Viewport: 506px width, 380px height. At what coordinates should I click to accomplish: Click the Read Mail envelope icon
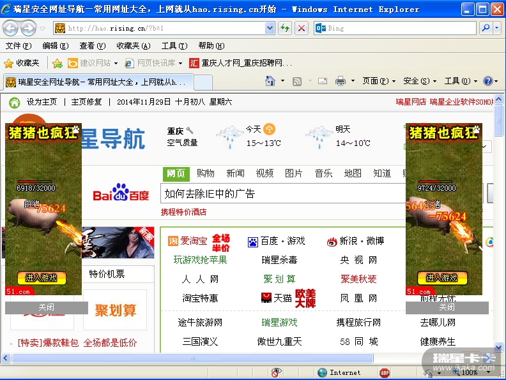pos(323,81)
